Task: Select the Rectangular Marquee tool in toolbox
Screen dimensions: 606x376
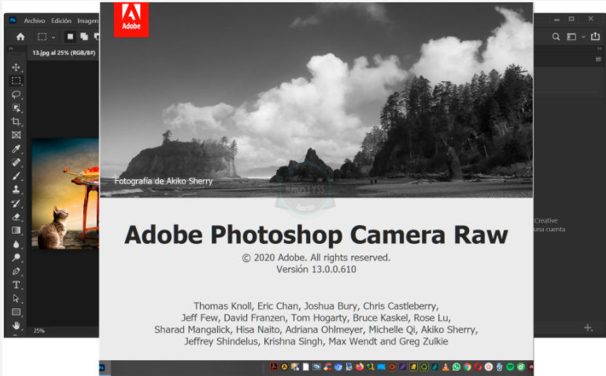Action: coord(16,81)
